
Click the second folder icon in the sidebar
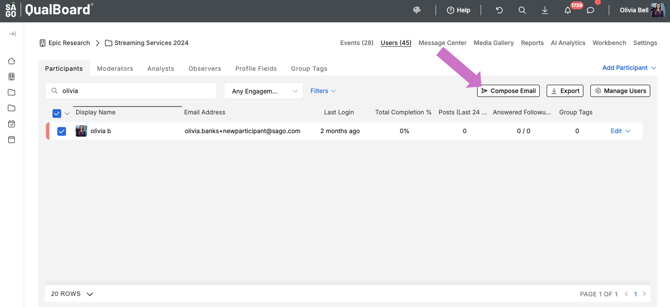click(12, 108)
